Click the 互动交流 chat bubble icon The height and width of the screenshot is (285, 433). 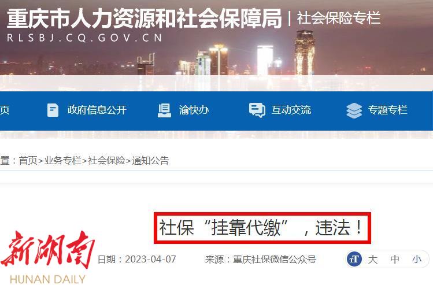(257, 110)
